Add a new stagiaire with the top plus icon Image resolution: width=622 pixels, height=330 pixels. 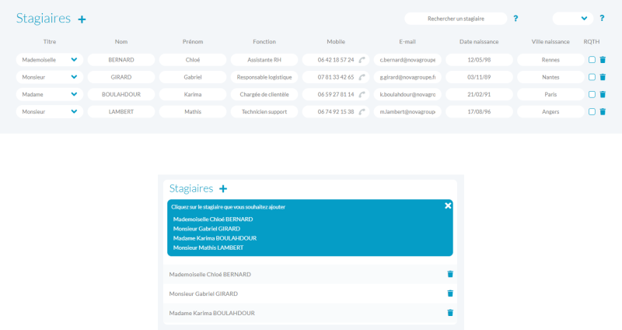(x=82, y=19)
